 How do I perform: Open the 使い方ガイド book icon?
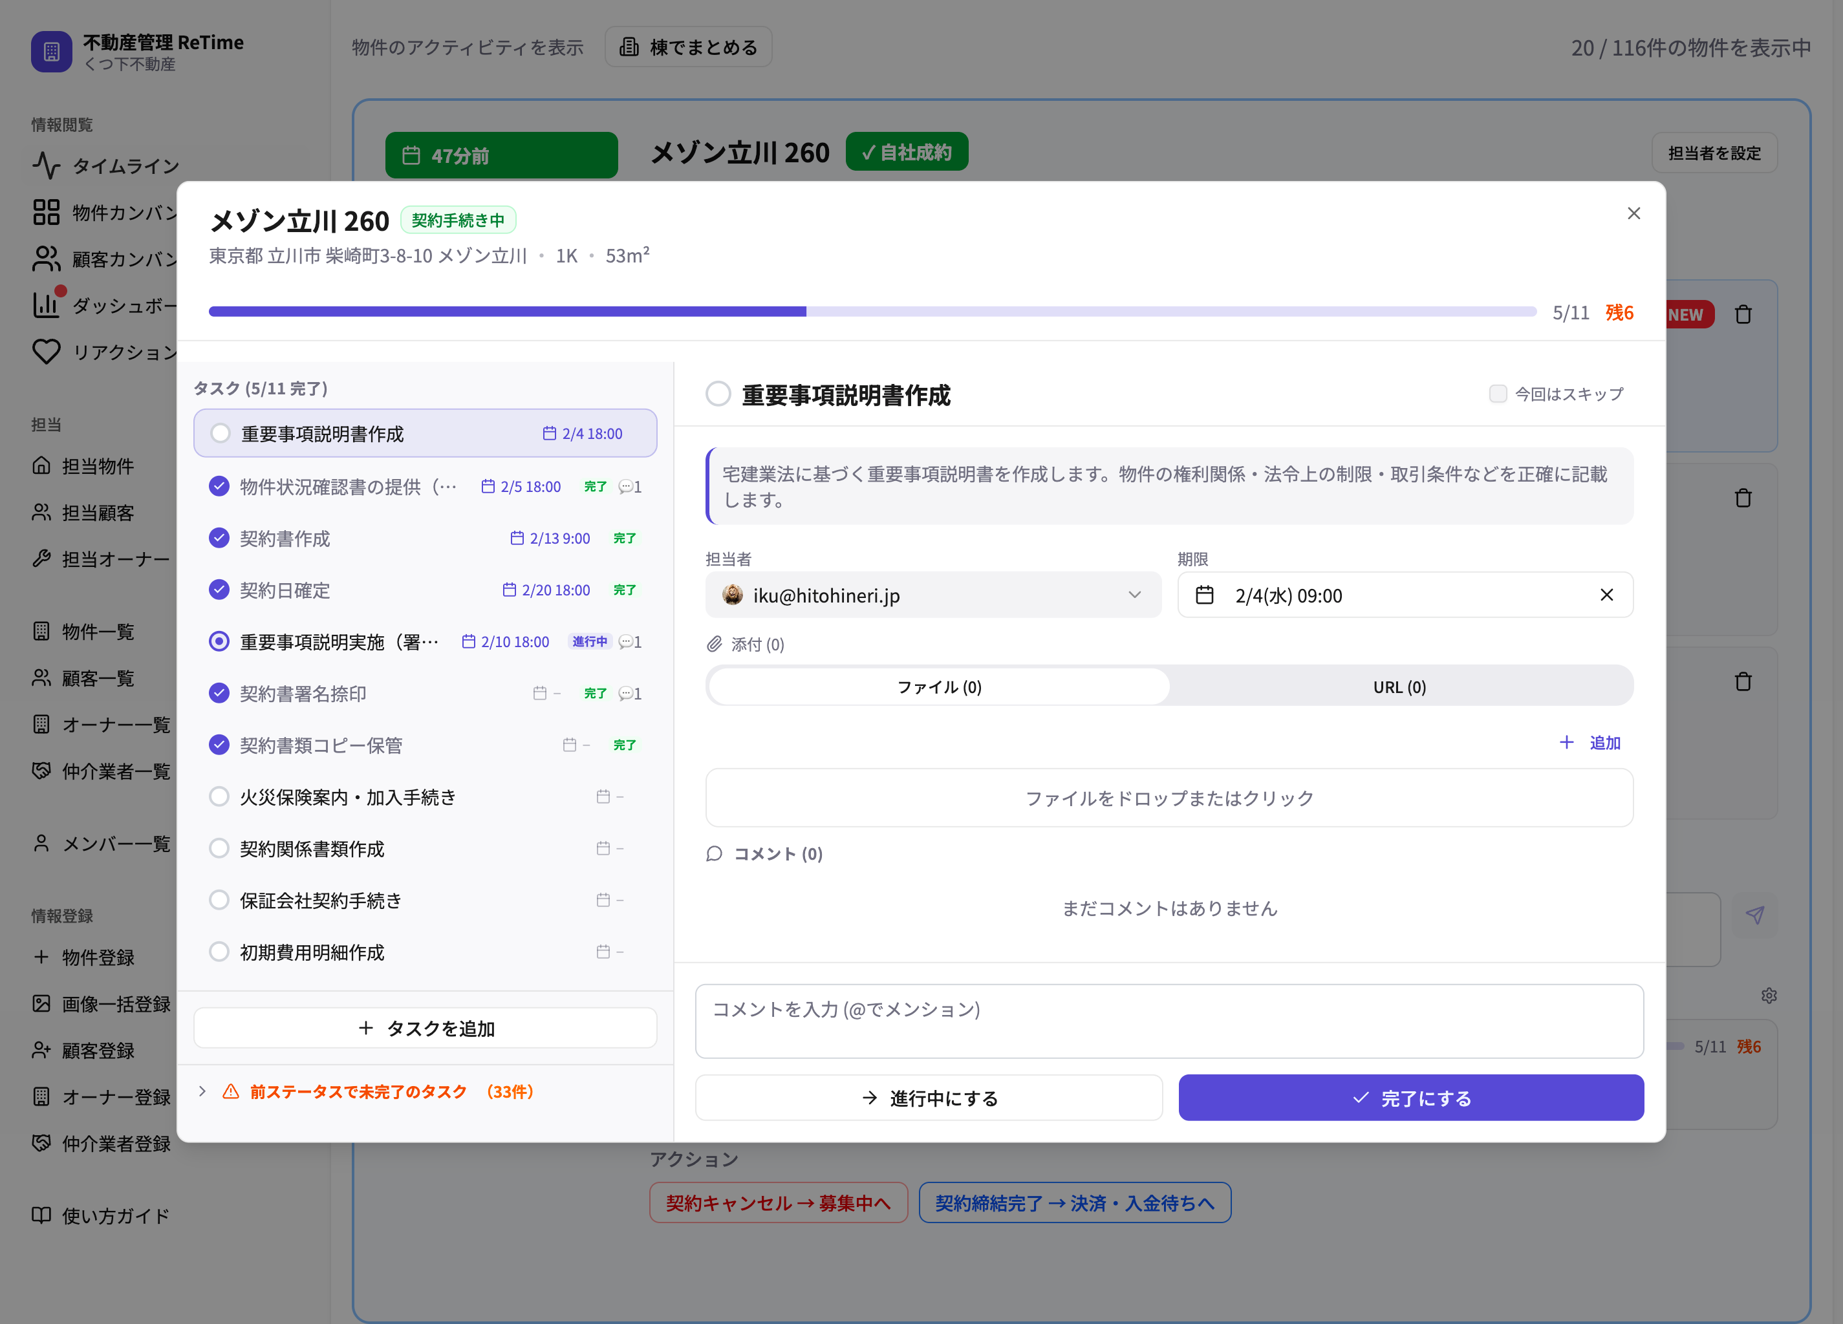click(42, 1215)
